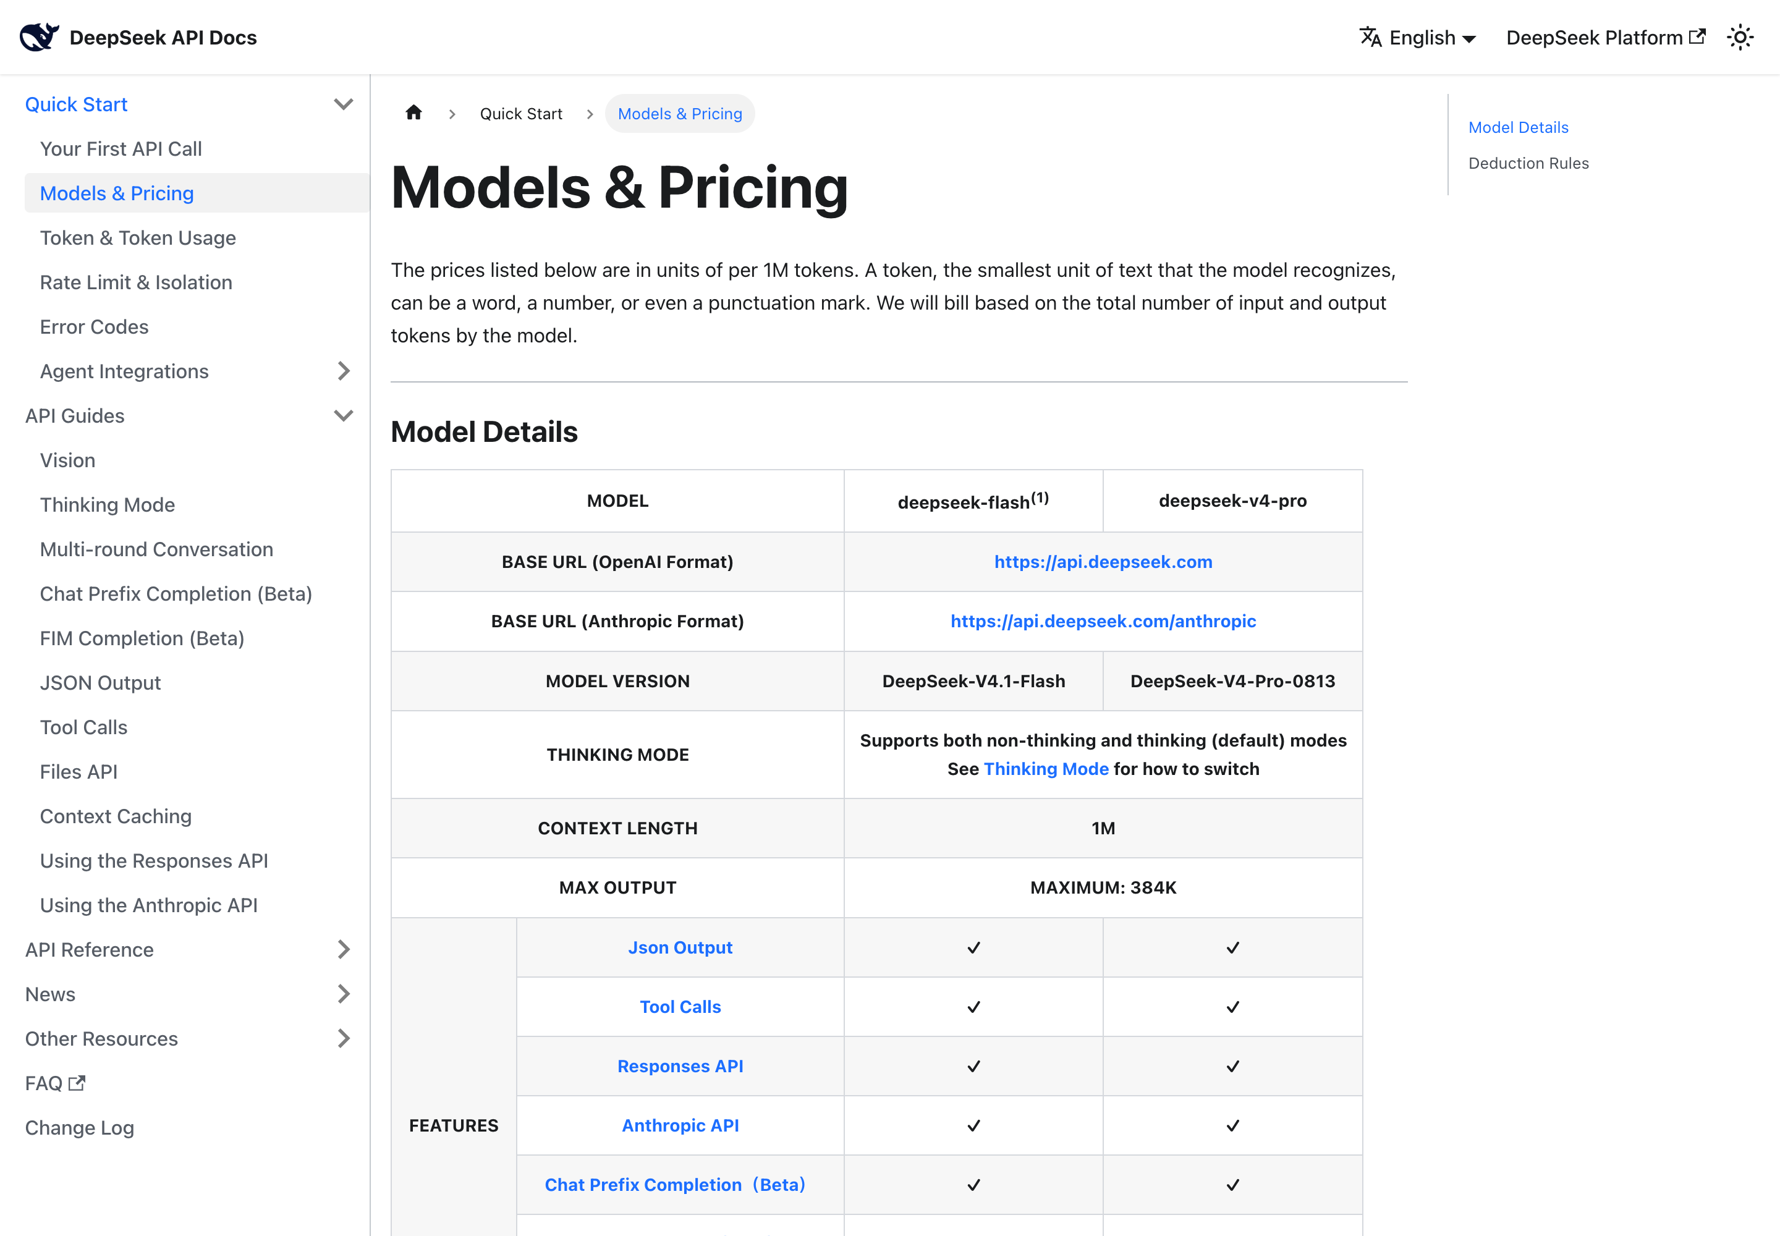Expand the API Reference section chevron

[x=343, y=949]
